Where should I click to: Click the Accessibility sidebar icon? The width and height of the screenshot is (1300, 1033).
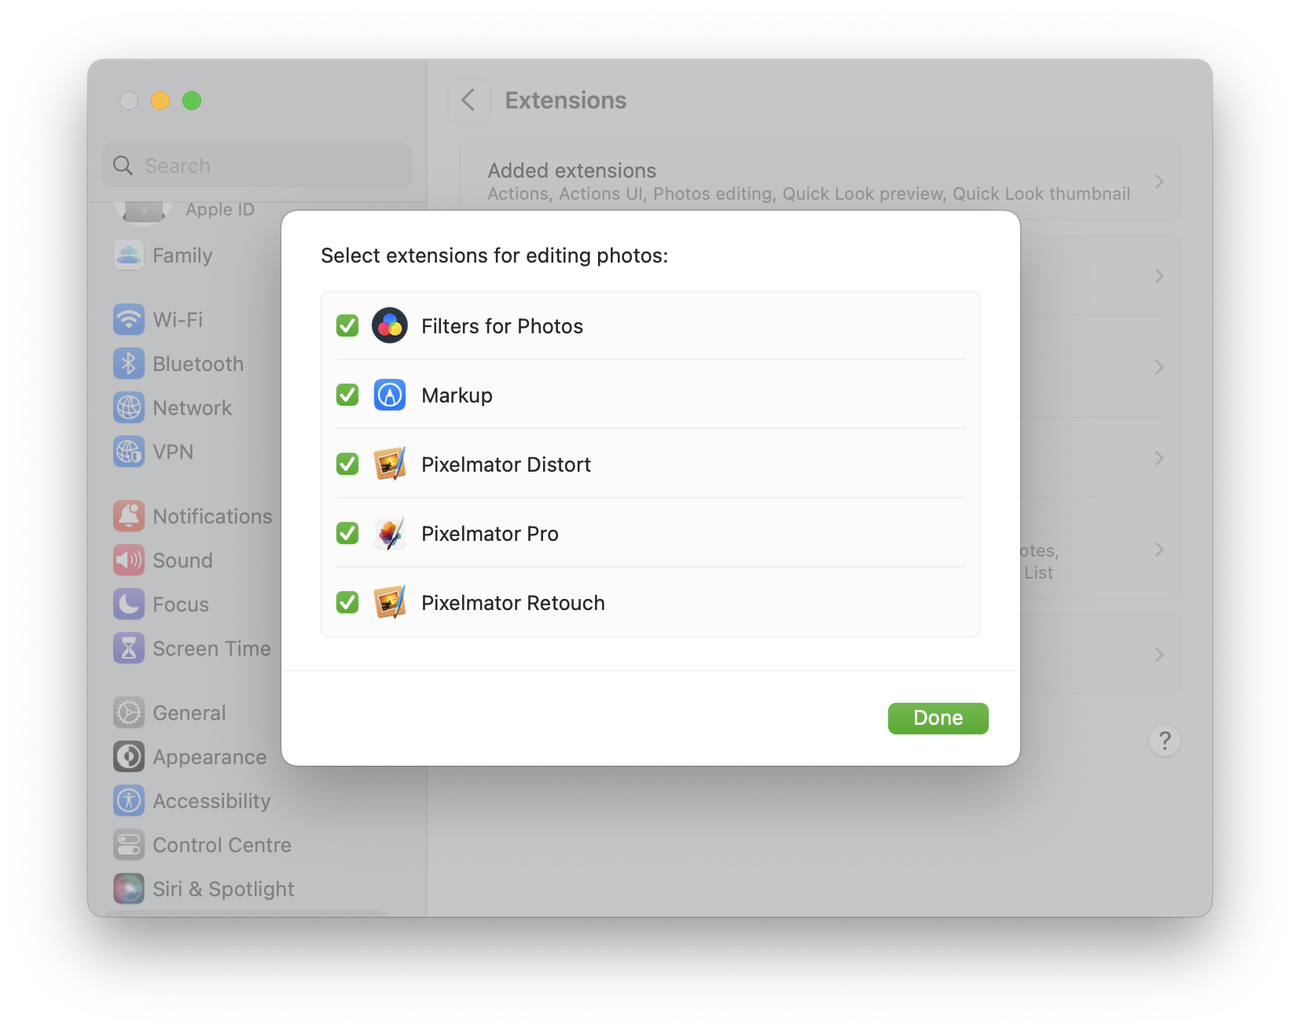coord(129,801)
